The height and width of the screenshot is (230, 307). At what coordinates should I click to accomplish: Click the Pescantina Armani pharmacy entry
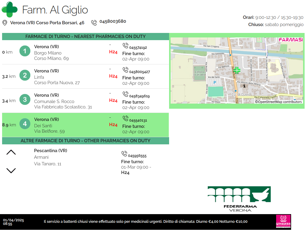point(50,157)
